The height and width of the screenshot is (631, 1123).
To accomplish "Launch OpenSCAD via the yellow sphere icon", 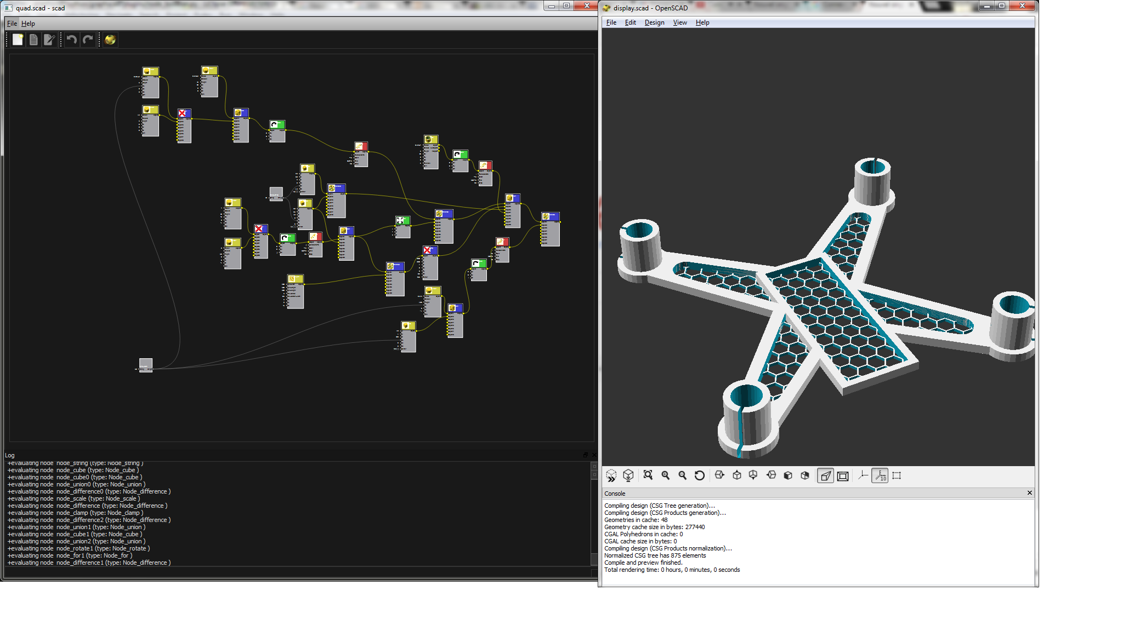I will point(110,39).
